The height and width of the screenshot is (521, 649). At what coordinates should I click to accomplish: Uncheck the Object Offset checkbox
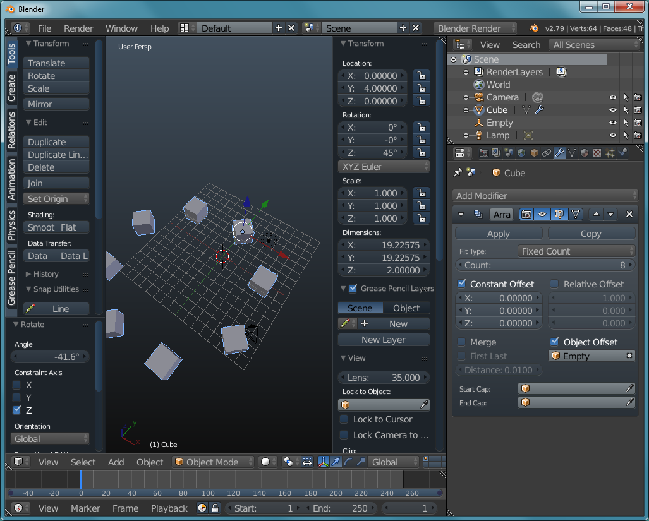click(x=555, y=342)
